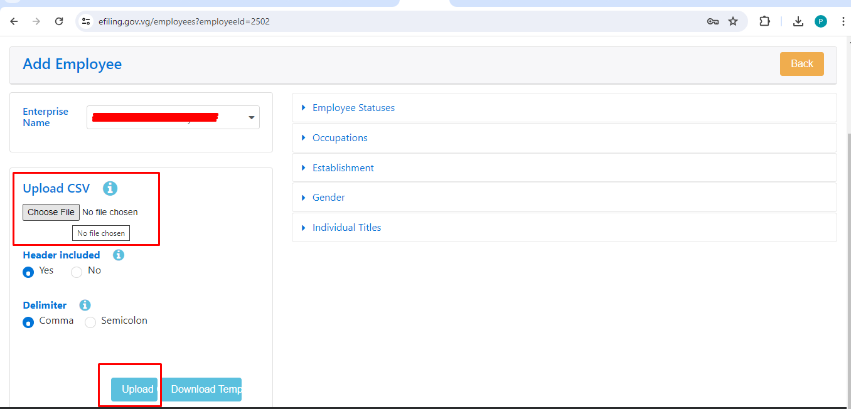
Task: Click the Header included info icon
Action: tap(119, 255)
